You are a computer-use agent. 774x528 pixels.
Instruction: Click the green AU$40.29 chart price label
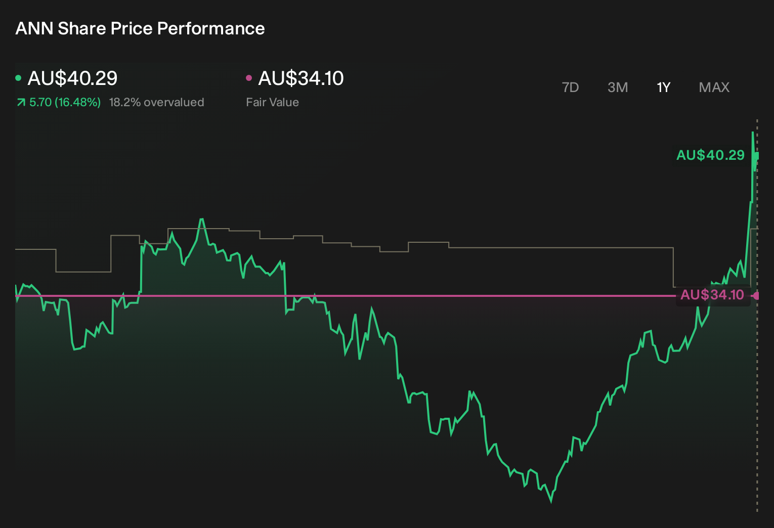coord(710,155)
